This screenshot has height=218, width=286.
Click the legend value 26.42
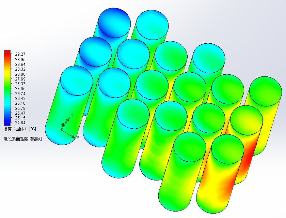point(20,98)
